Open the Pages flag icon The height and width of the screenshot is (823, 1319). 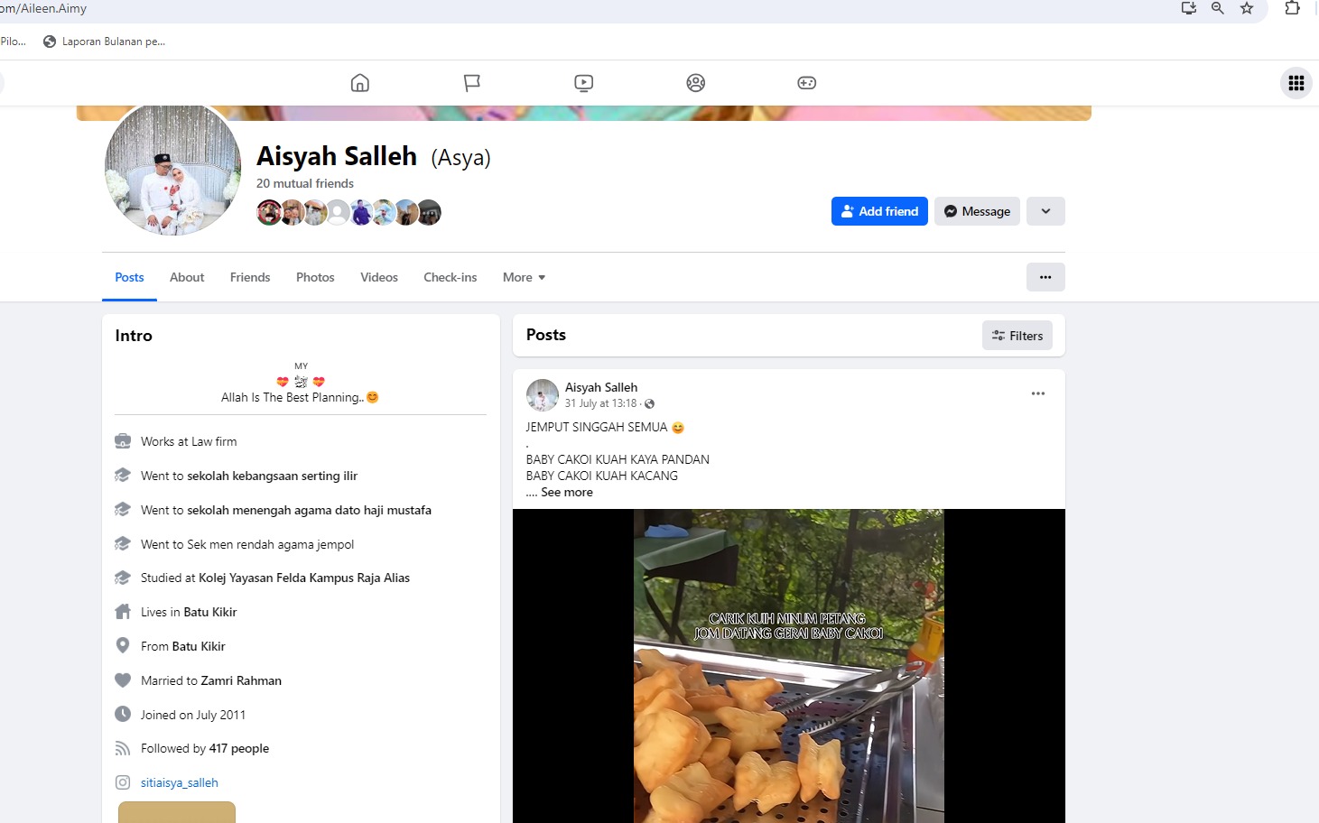click(471, 83)
